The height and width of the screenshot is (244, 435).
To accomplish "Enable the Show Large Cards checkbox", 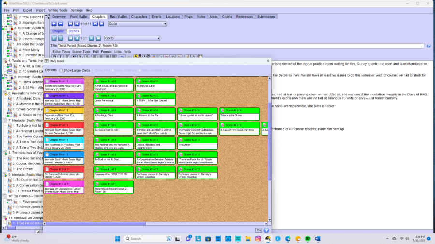I will [x=61, y=70].
